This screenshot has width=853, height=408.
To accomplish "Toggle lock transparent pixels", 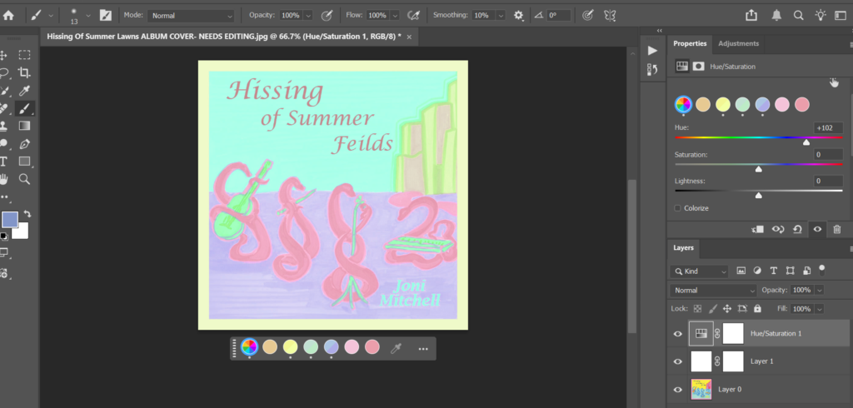I will pyautogui.click(x=697, y=308).
